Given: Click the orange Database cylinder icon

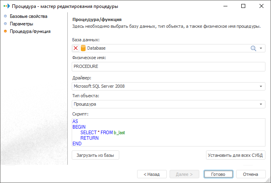Looking at the screenshot, I should (83, 48).
